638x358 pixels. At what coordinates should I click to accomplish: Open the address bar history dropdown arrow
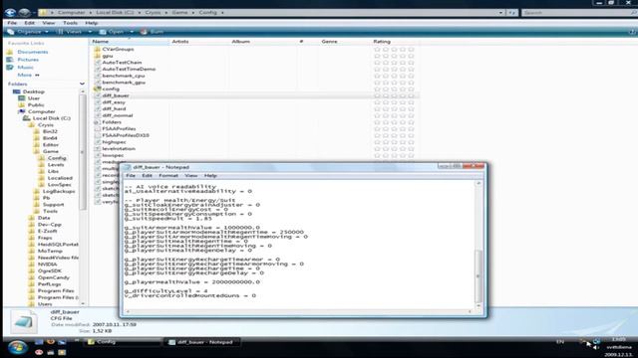500,13
